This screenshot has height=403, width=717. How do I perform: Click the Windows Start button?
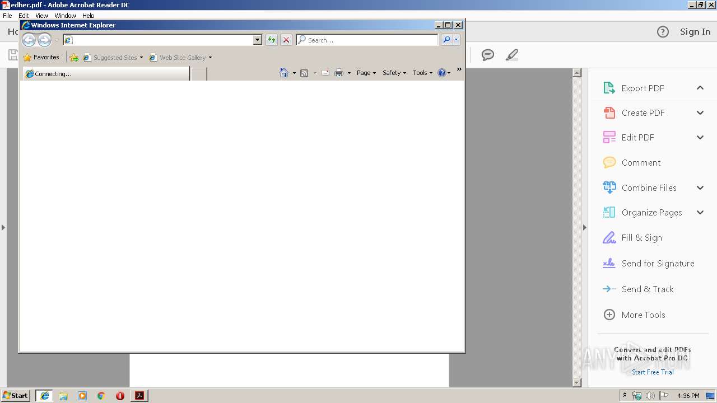click(x=16, y=395)
